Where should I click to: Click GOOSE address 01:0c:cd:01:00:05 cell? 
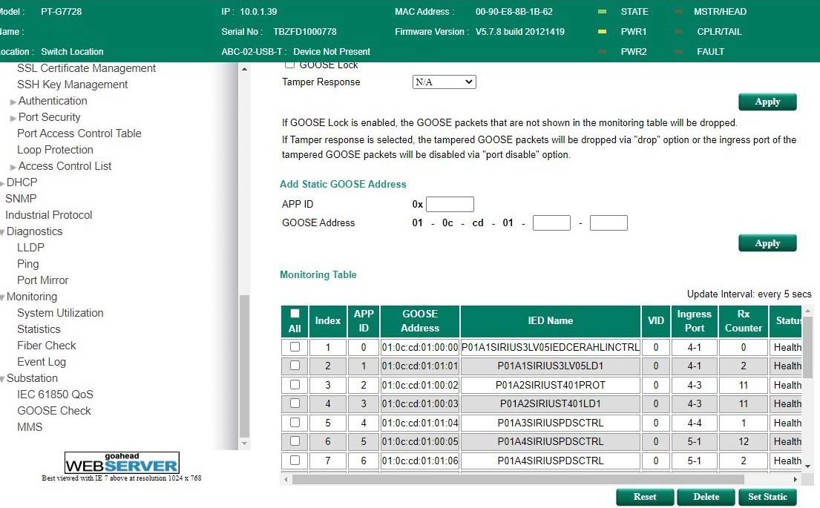click(420, 441)
